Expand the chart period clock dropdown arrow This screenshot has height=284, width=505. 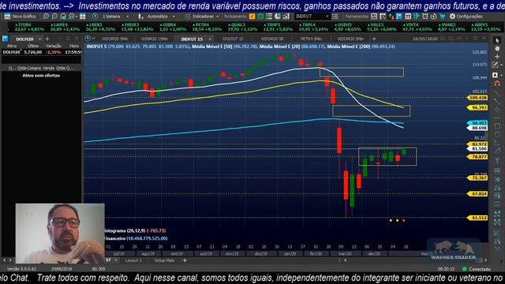tap(93, 39)
